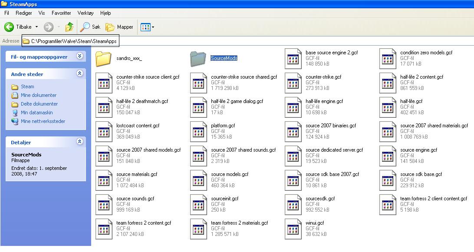This screenshot has width=474, height=252.
Task: Select counter-strike source shared.gcf icon
Action: 198,83
